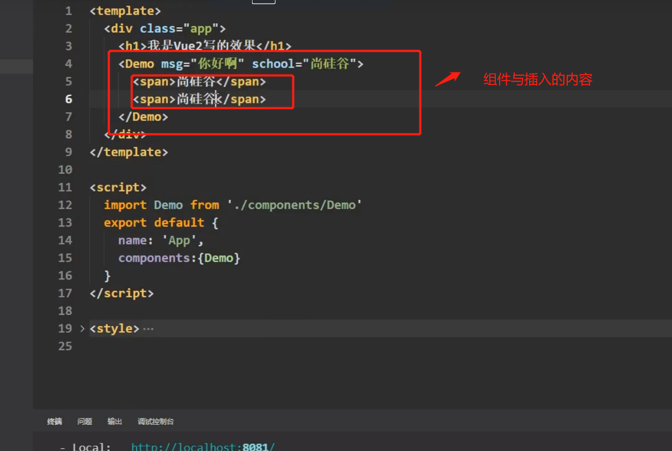Screen dimensions: 672x451
Task: Click the opening <script> tag
Action: (118, 187)
